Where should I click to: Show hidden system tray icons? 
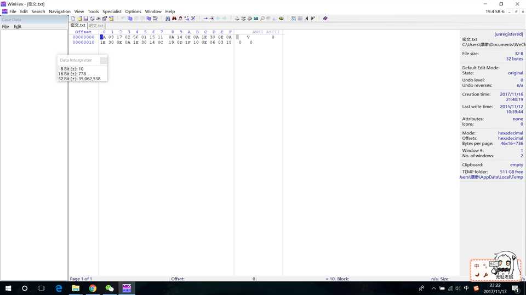click(x=433, y=288)
